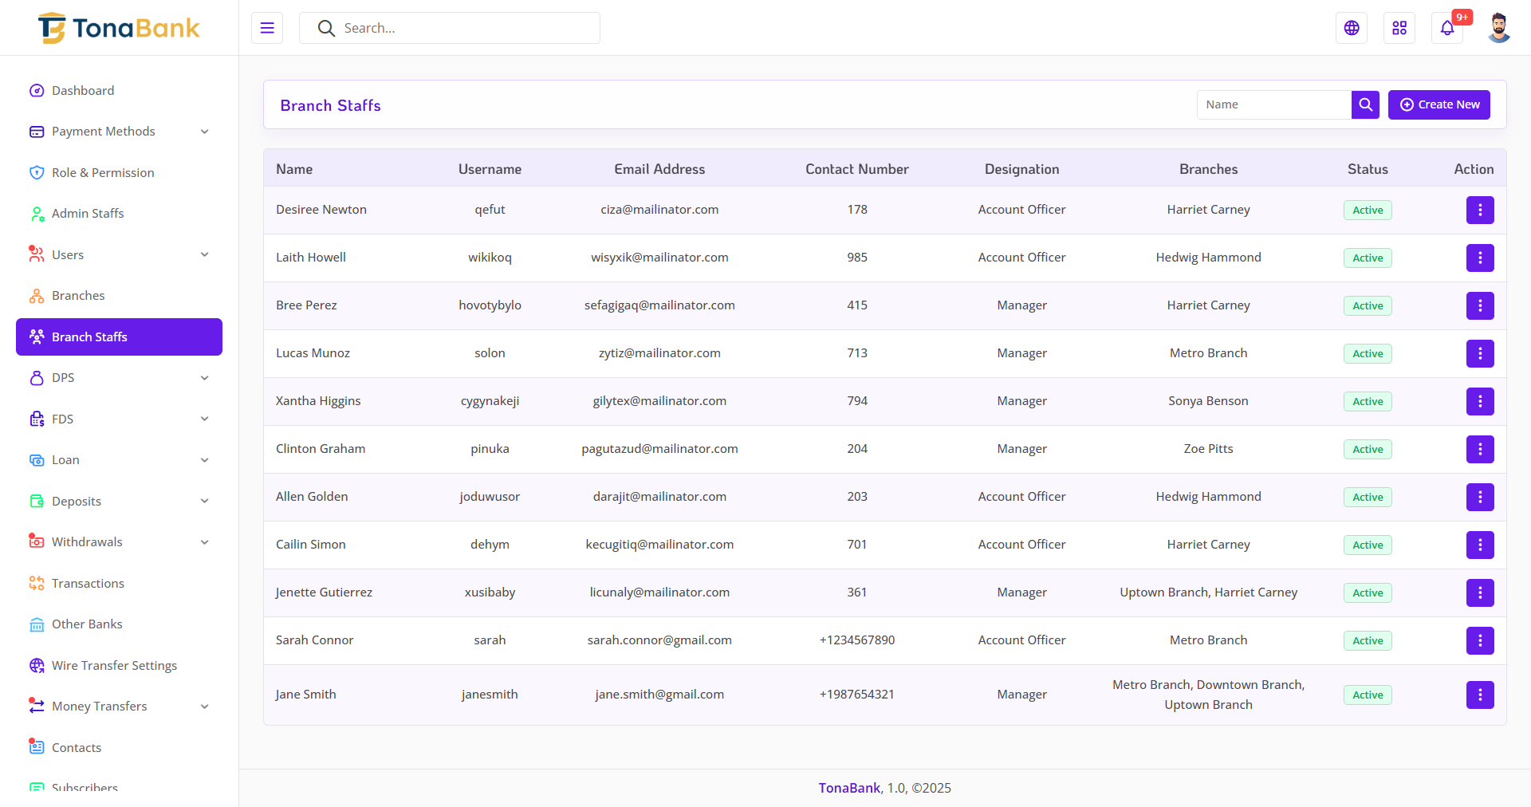Click the TonaBank footer link

coord(849,788)
